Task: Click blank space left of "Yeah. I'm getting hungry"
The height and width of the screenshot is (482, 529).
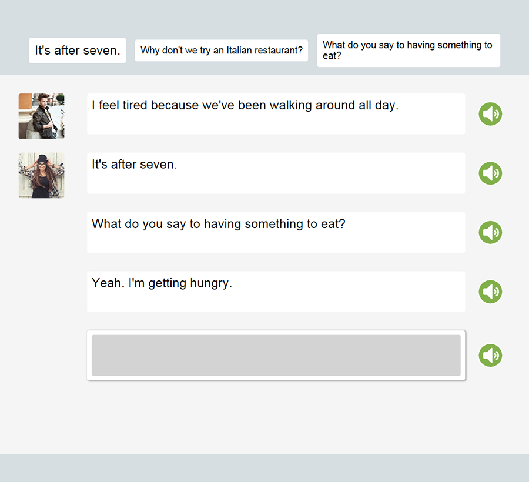Action: (42, 292)
